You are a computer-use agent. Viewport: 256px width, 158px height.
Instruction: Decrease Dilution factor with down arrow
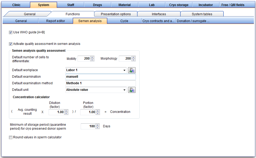pyautogui.click(x=66, y=113)
